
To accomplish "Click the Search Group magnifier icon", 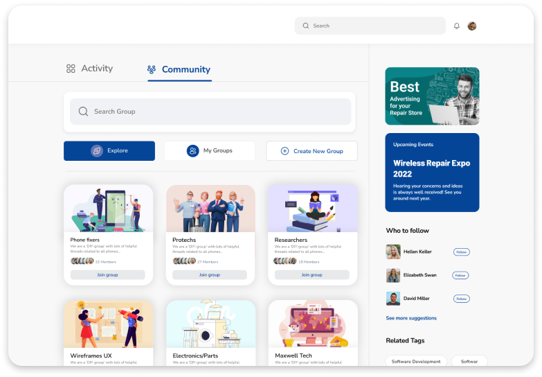I will click(83, 112).
